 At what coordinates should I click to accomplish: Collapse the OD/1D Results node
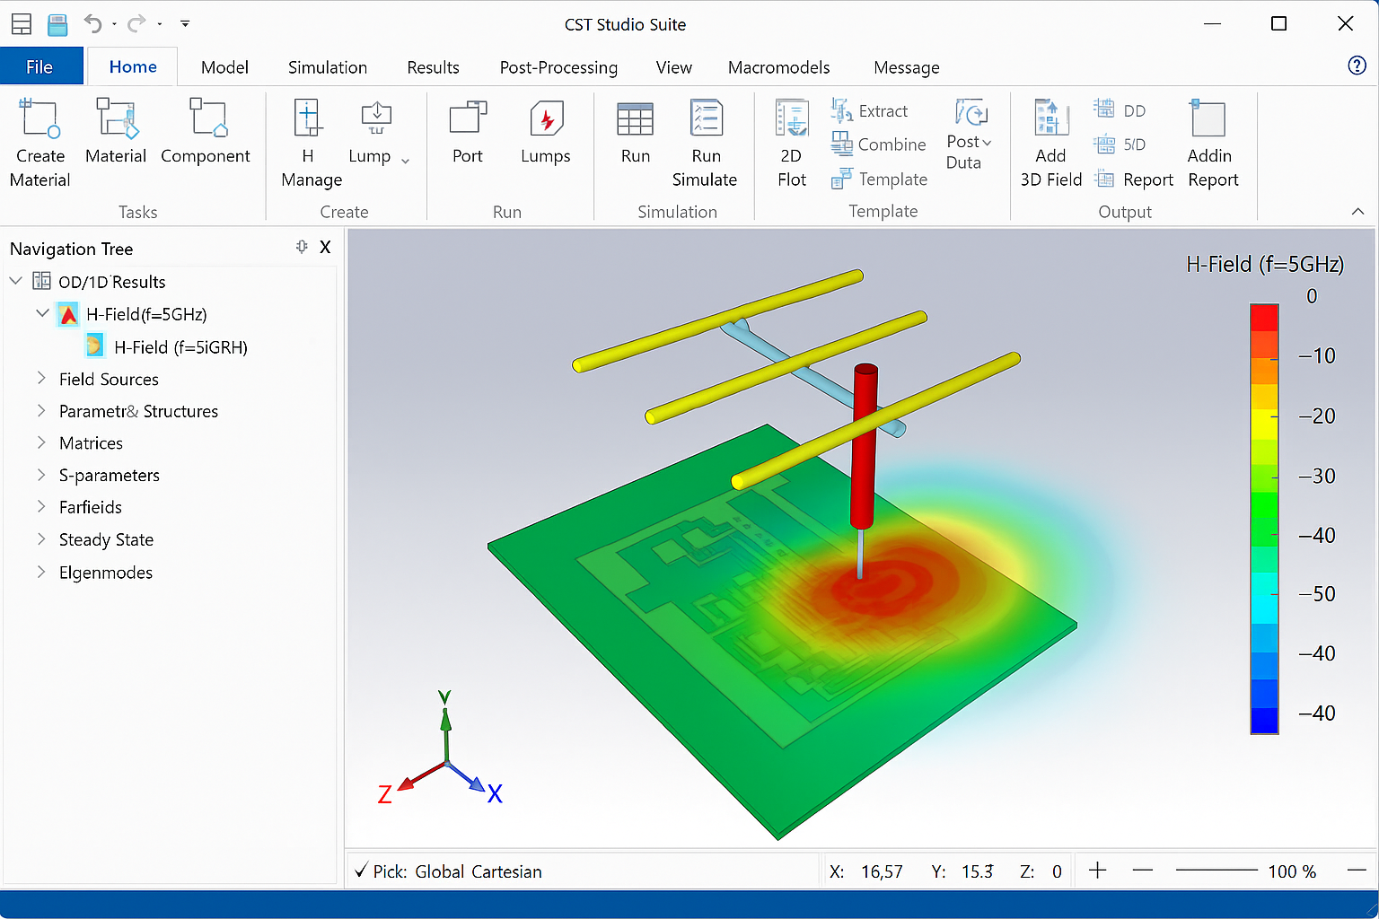(x=15, y=281)
